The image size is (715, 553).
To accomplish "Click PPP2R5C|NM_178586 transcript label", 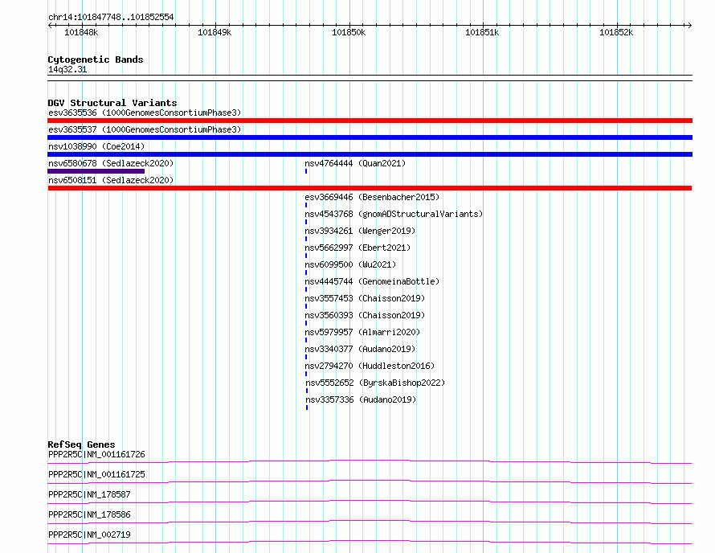I will [89, 514].
